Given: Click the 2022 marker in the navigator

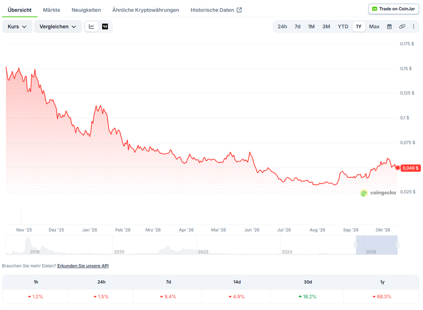Looking at the screenshot, I should click(203, 251).
